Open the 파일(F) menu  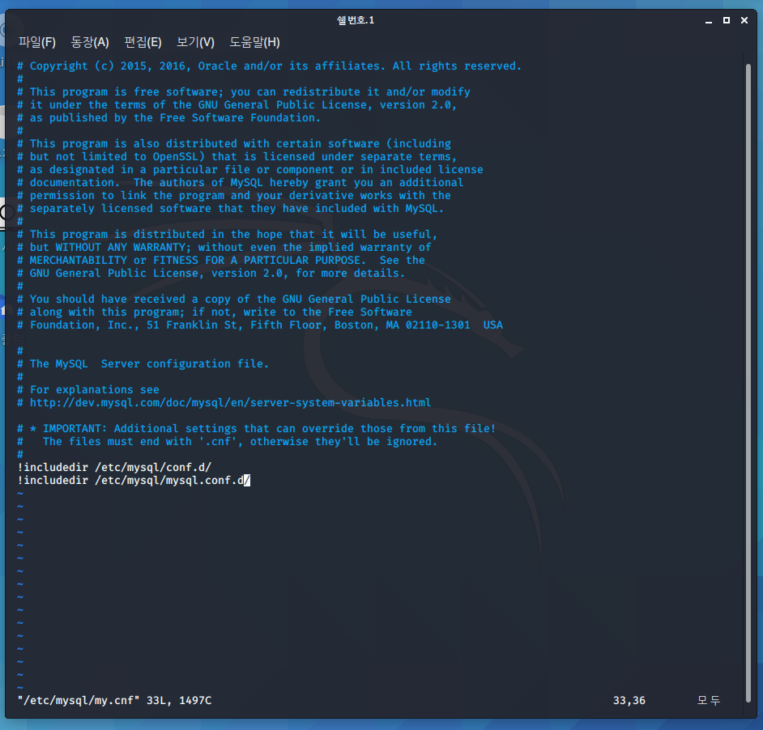click(x=37, y=42)
